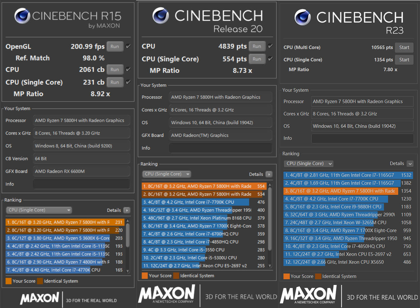Select Release 20 row Ryzen 7 5800H 554

[x=204, y=186]
